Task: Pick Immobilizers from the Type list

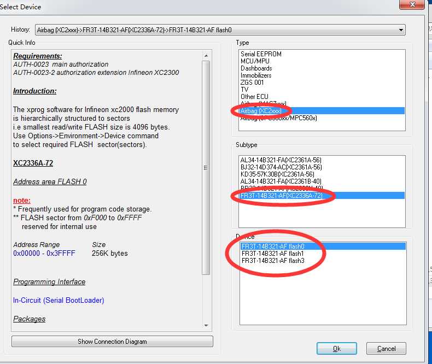Action: (x=256, y=75)
